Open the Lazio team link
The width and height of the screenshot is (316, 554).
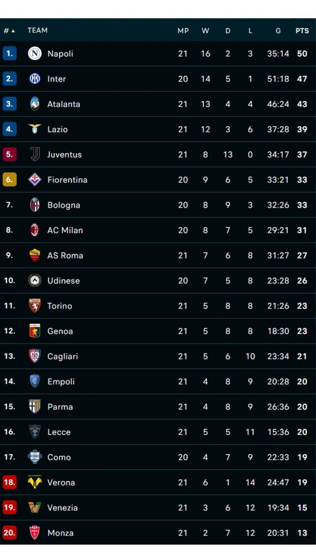[x=57, y=129]
